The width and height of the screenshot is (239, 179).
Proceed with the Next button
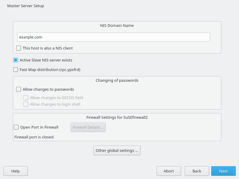[x=223, y=171]
